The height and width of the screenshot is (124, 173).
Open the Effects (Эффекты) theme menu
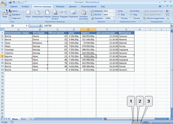point(16,18)
